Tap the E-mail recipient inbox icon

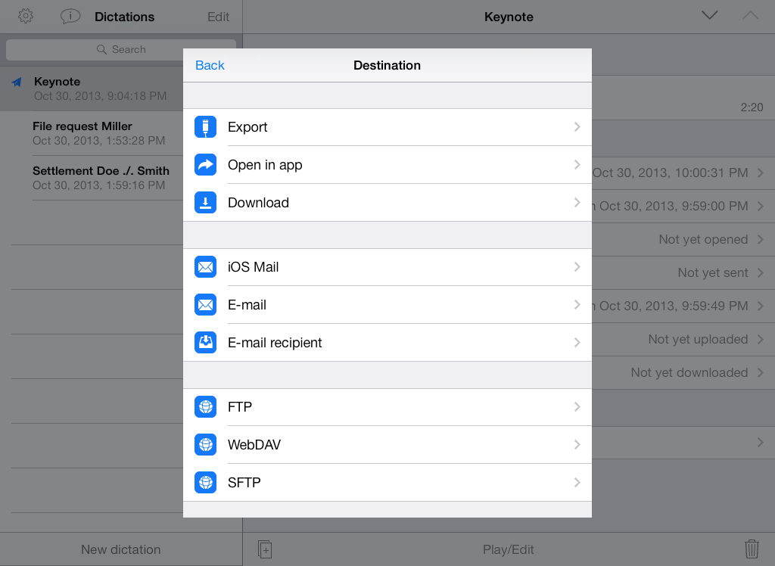[x=205, y=343]
